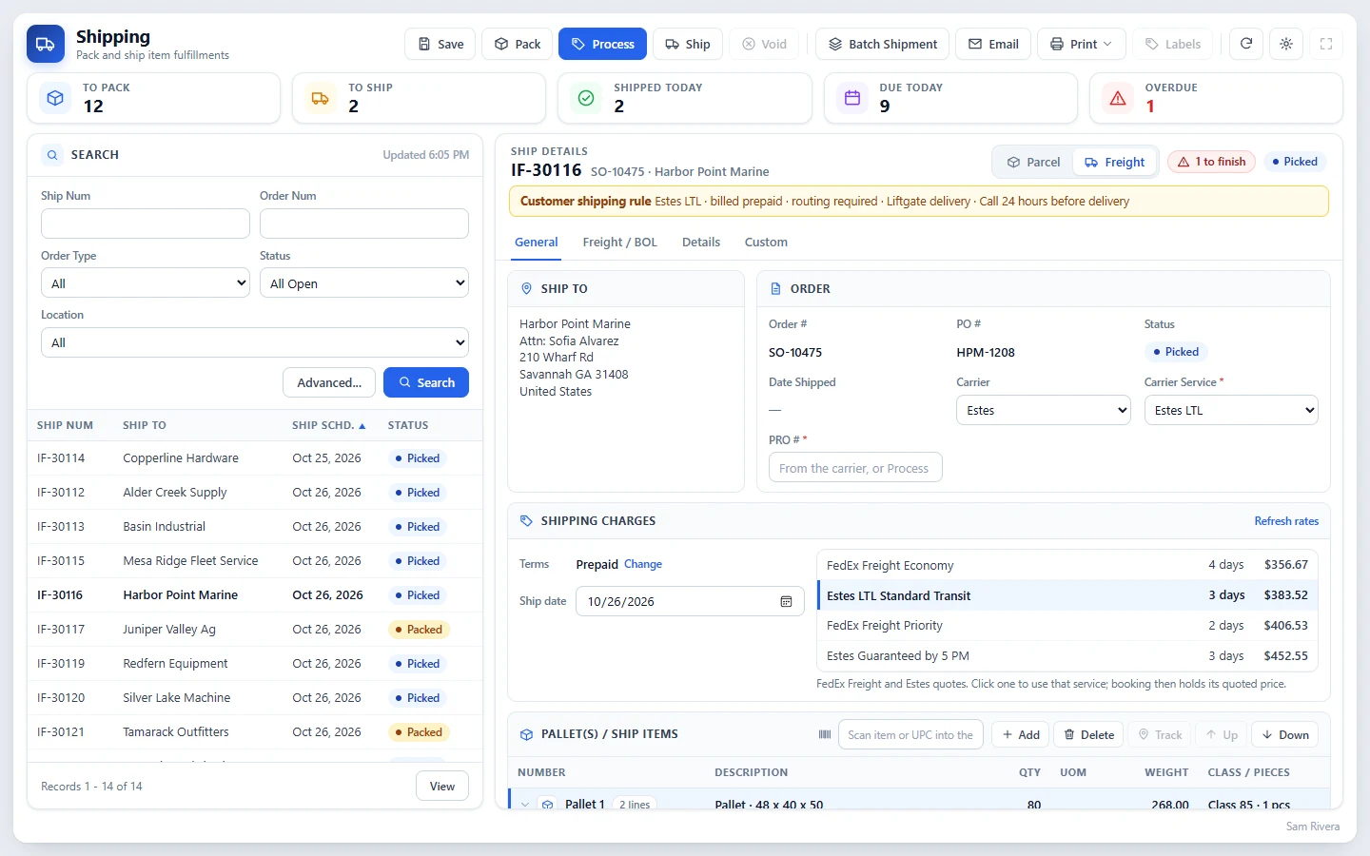The height and width of the screenshot is (856, 1370).
Task: Click the Order document icon
Action: [776, 288]
